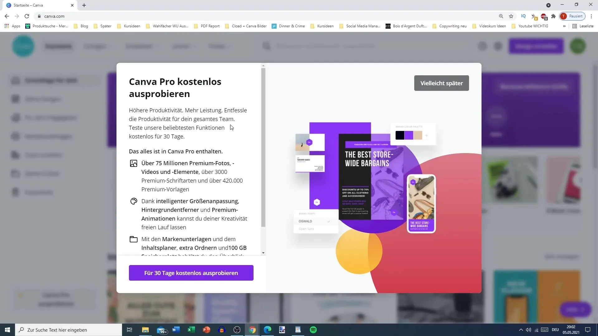The width and height of the screenshot is (598, 336).
Task: Open PowerPoint from the taskbar
Action: pyautogui.click(x=206, y=330)
